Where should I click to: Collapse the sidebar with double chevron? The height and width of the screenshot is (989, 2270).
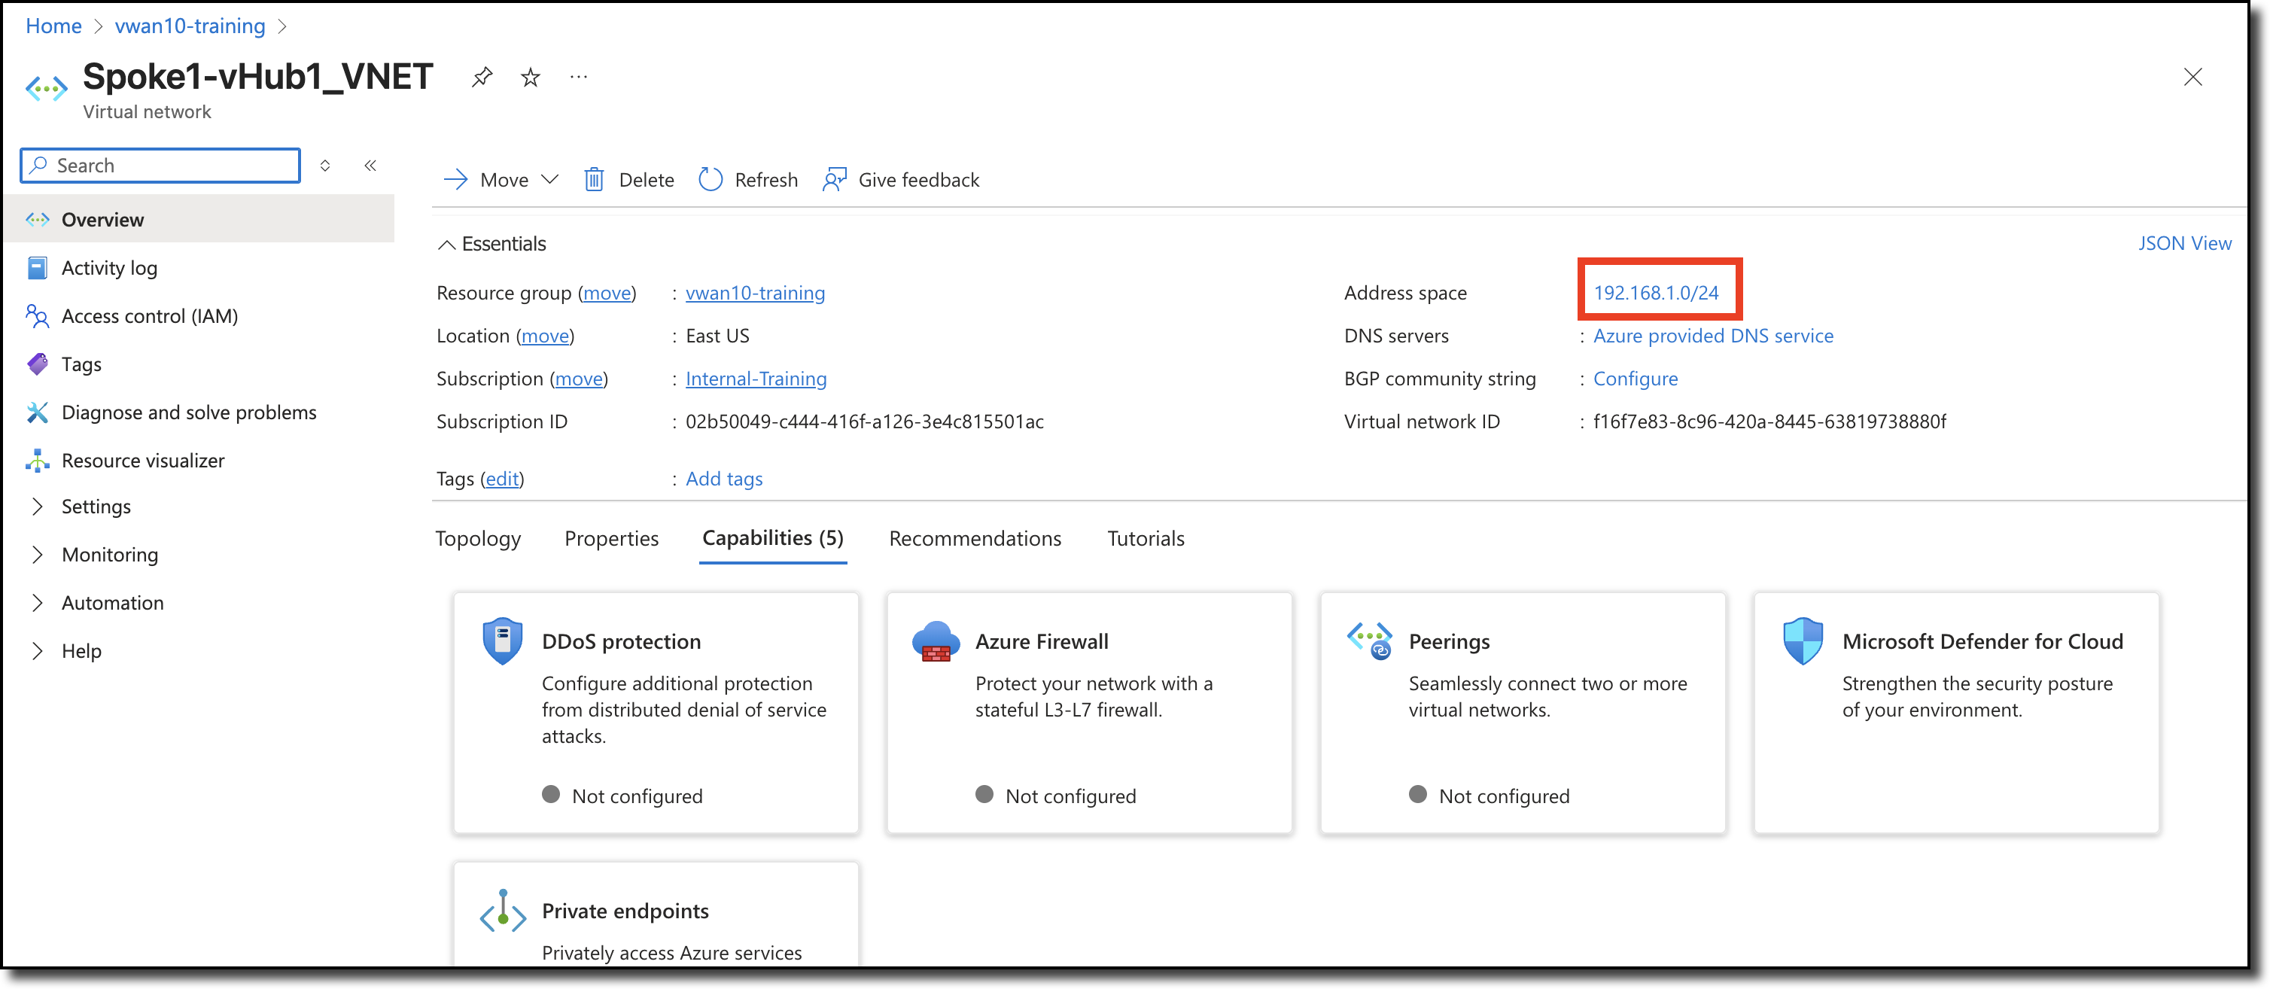(x=370, y=166)
